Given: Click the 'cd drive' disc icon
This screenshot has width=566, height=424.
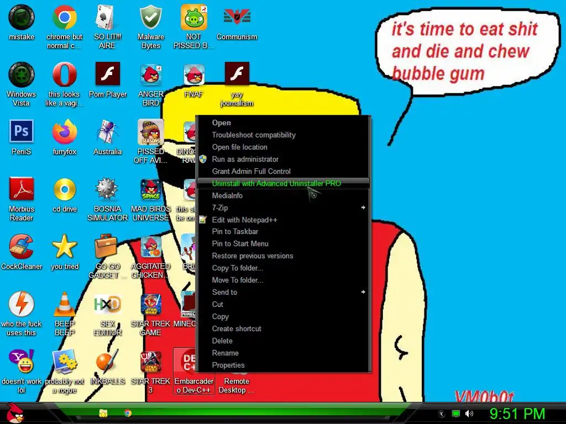Looking at the screenshot, I should click(x=64, y=189).
